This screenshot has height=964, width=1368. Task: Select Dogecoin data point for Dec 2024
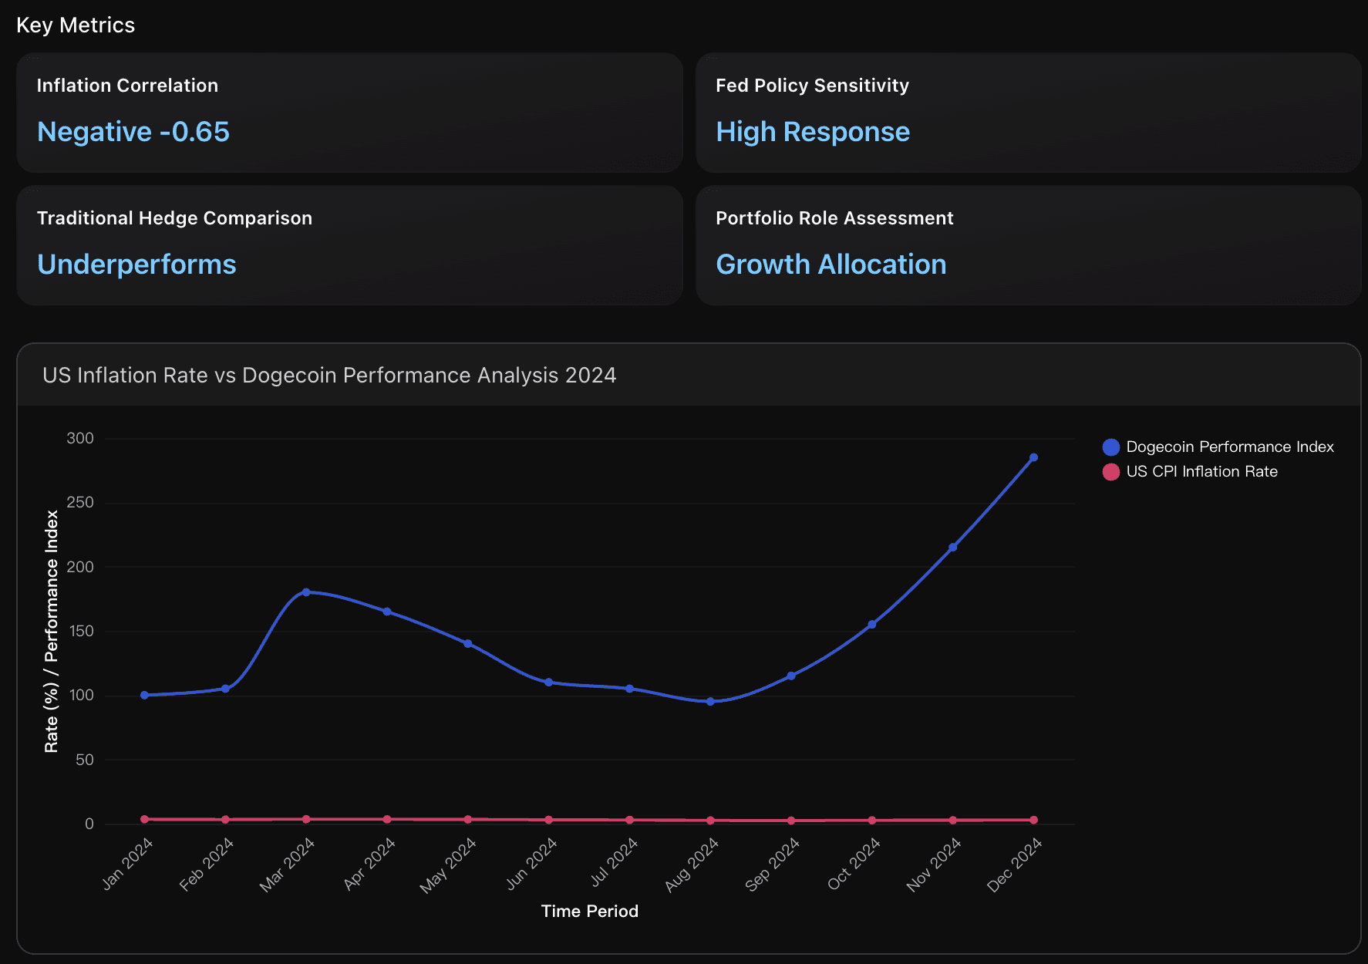coord(1033,457)
